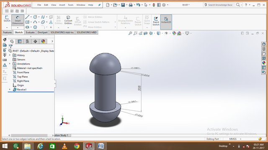Switch to the SOLIDWORKS Add-Ins tab
This screenshot has height=150, width=268.
[x=62, y=32]
